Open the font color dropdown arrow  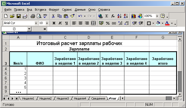pyautogui.click(x=172, y=23)
